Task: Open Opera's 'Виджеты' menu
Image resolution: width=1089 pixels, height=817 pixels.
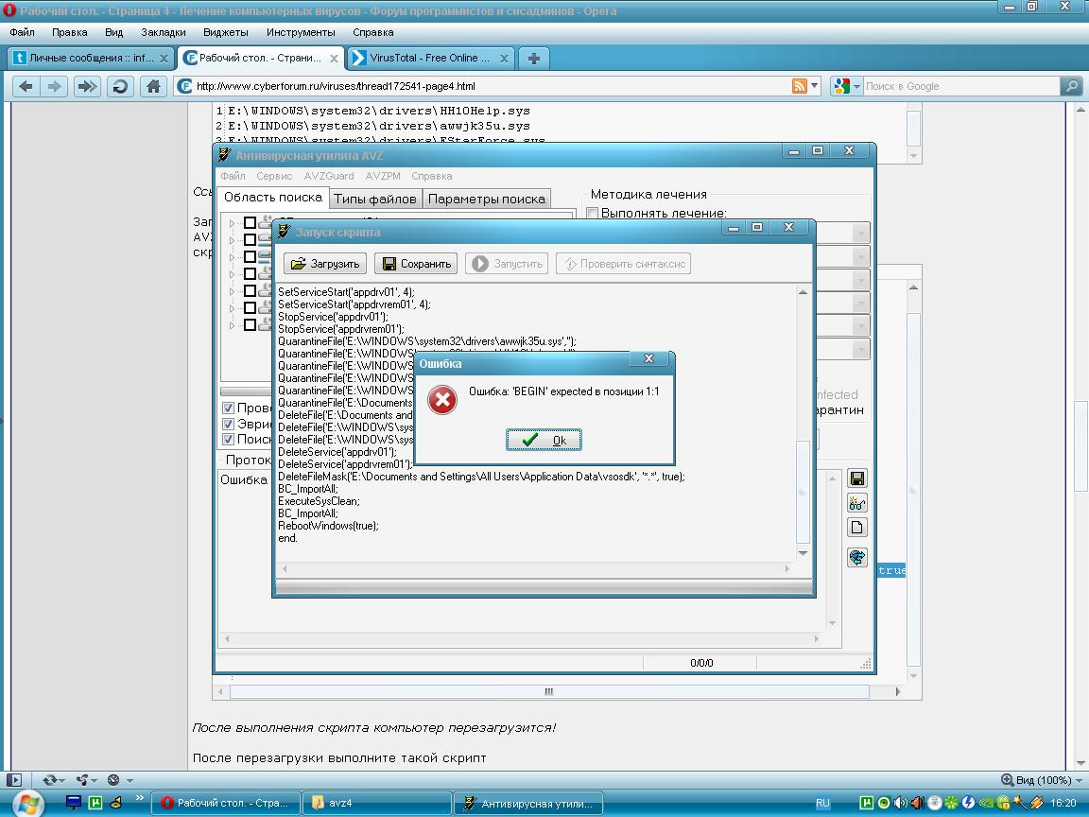Action: [x=226, y=32]
